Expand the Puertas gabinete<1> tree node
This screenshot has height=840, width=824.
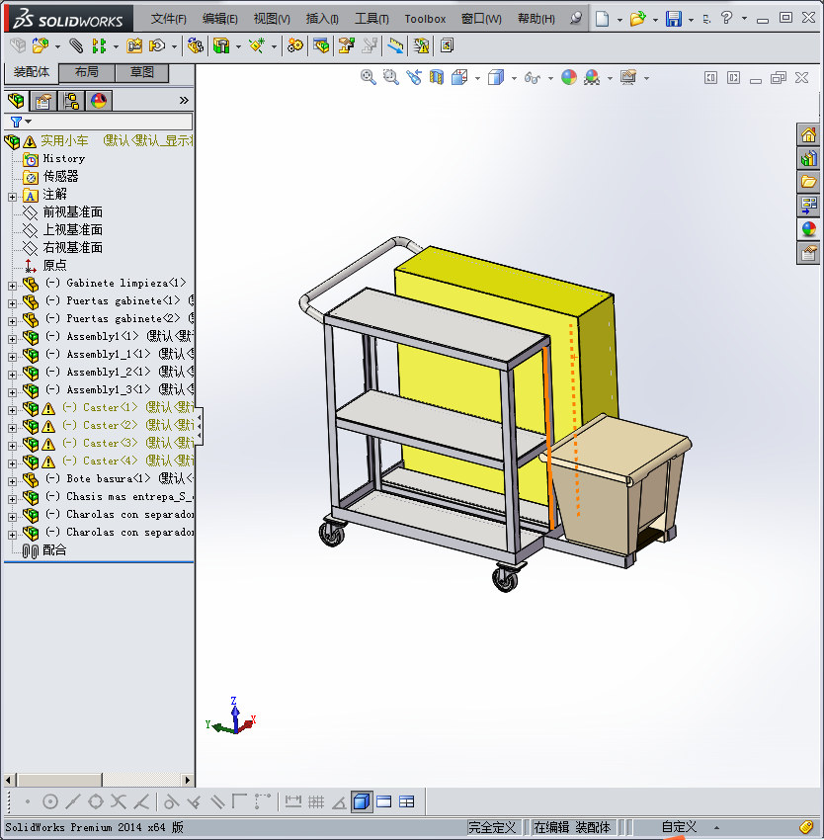12,303
